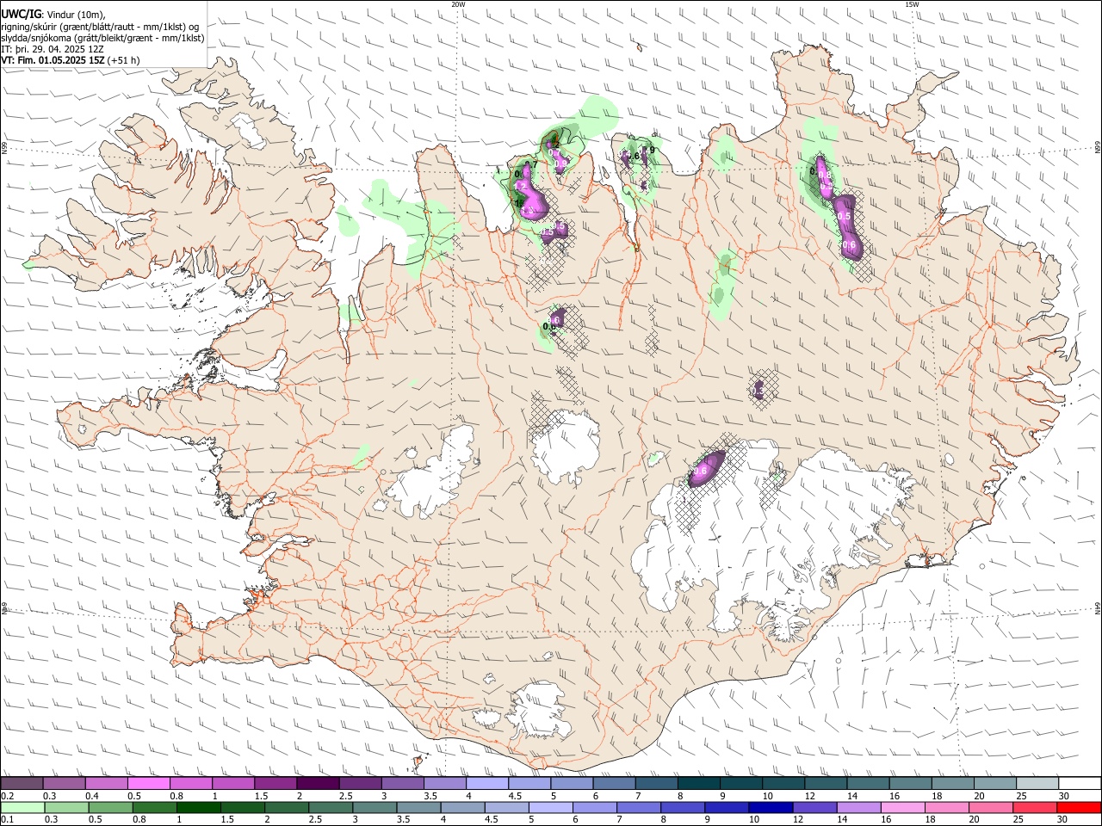Screen dimensions: 1102x826
Task: Select the darkest green 1 rain legend swatch
Action: click(199, 807)
